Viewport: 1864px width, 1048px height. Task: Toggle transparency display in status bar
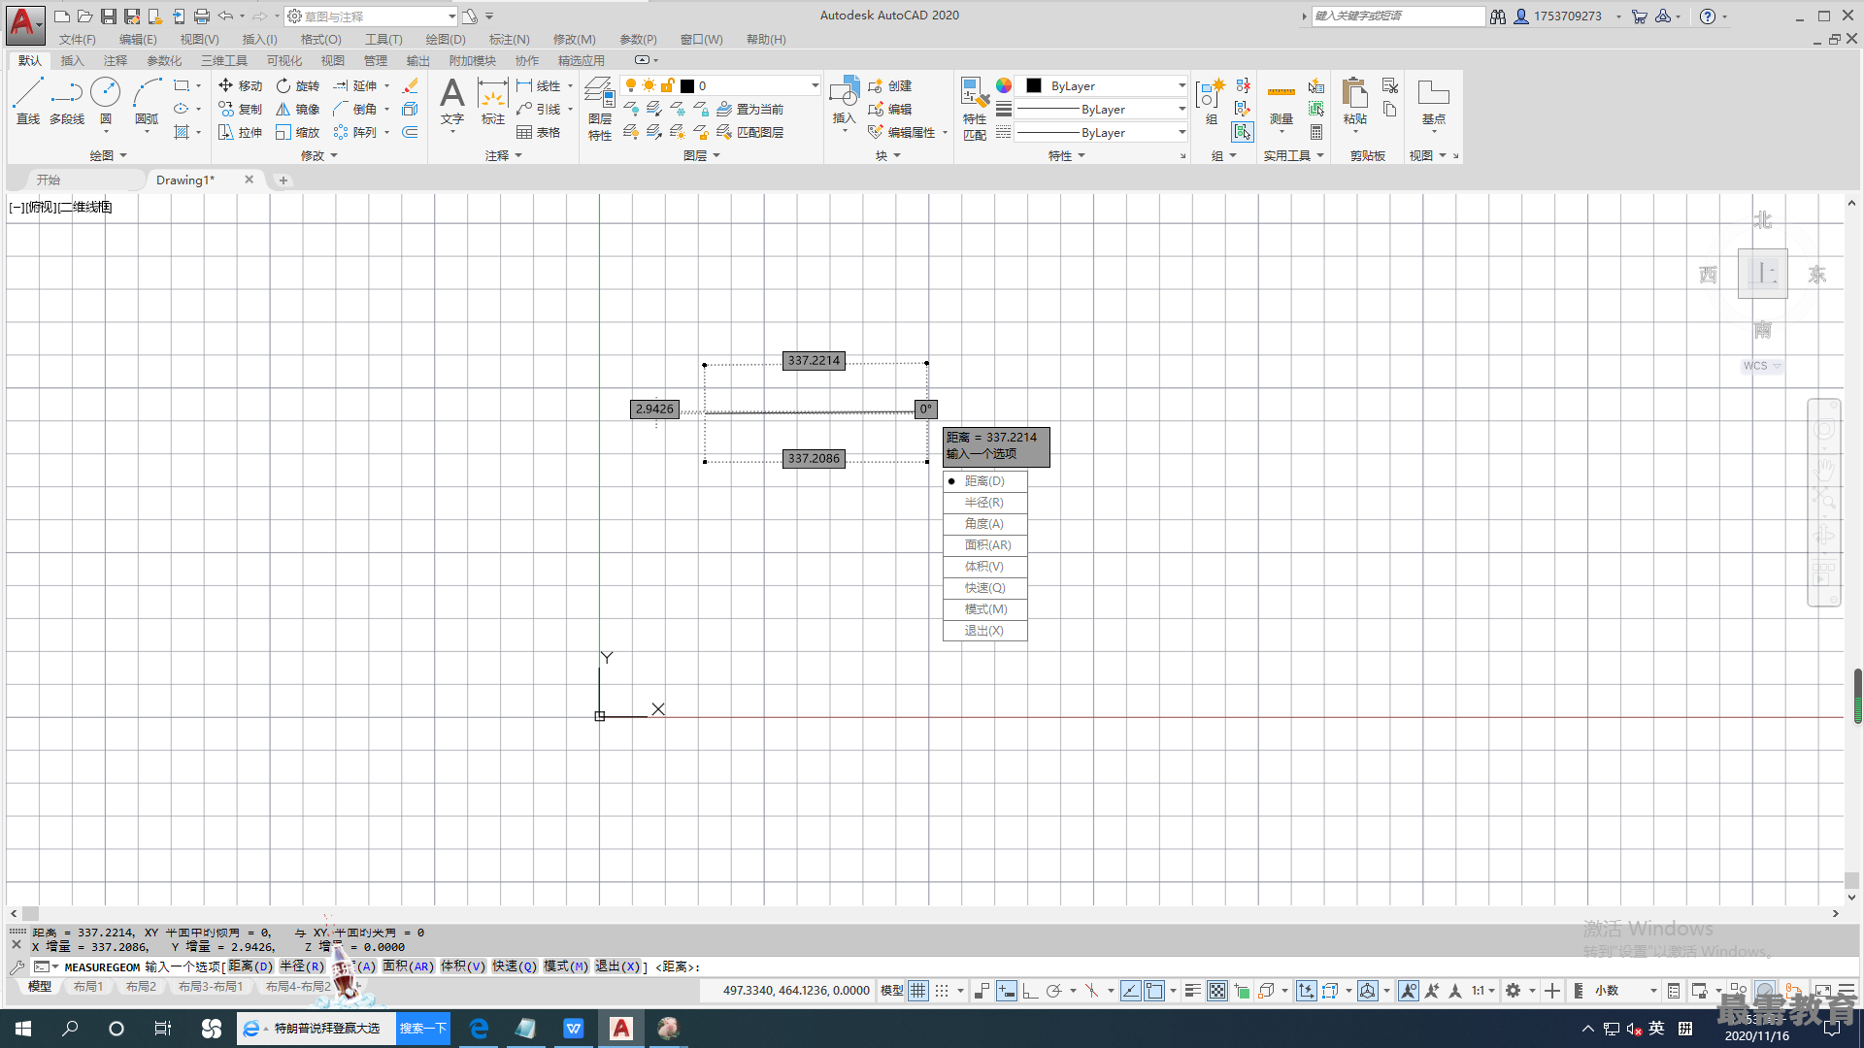click(1217, 991)
